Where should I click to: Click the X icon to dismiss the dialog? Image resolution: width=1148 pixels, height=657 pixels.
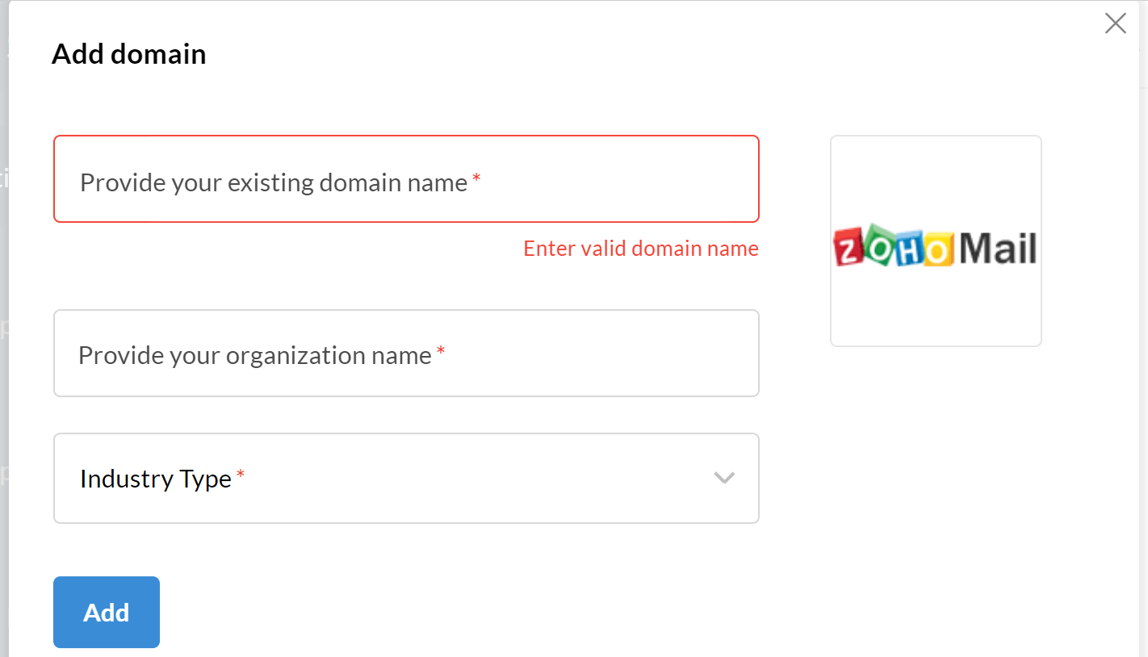click(x=1116, y=23)
